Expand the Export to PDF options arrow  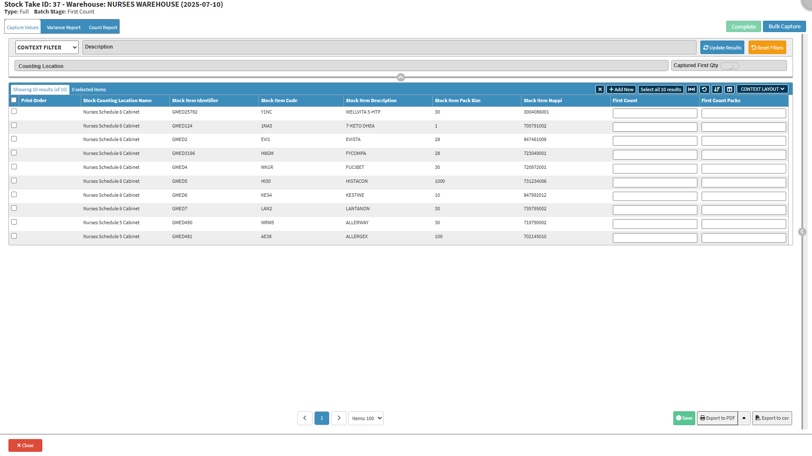tap(744, 418)
